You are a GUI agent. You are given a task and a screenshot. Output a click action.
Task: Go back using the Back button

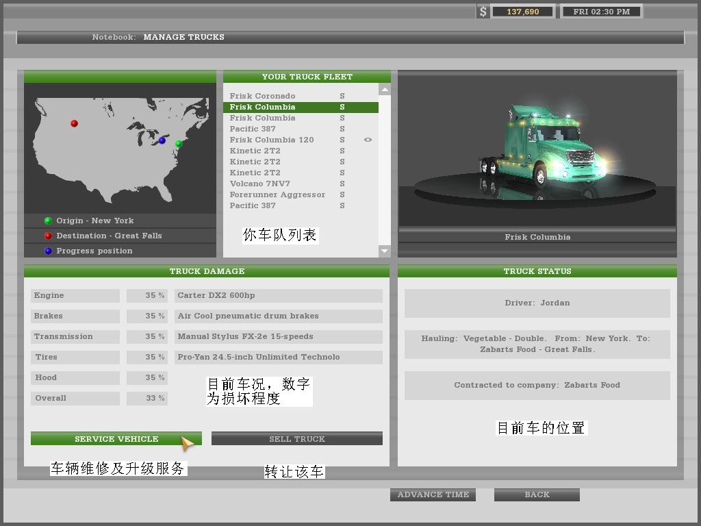(x=537, y=494)
